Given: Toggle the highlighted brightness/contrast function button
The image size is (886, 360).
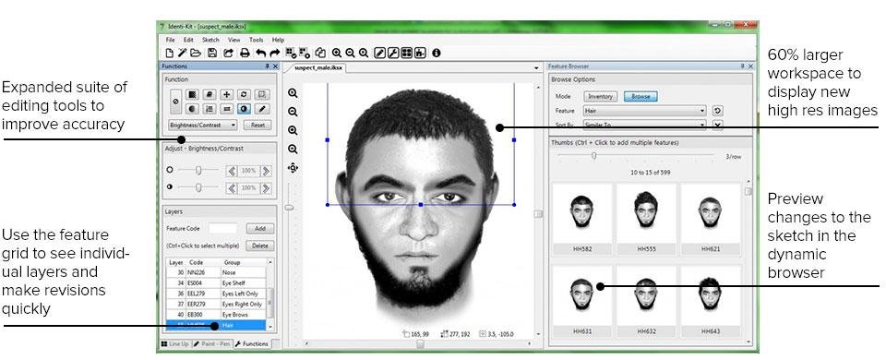Looking at the screenshot, I should point(245,109).
